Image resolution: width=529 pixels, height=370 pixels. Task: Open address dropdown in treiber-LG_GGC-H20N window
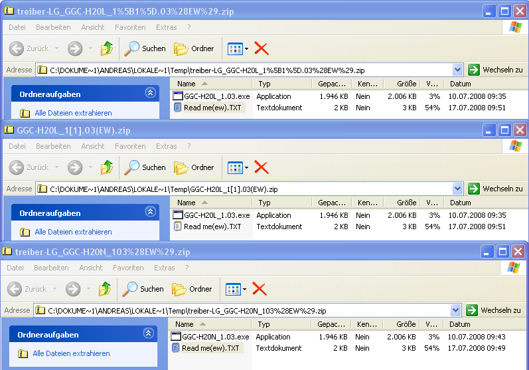(x=455, y=311)
